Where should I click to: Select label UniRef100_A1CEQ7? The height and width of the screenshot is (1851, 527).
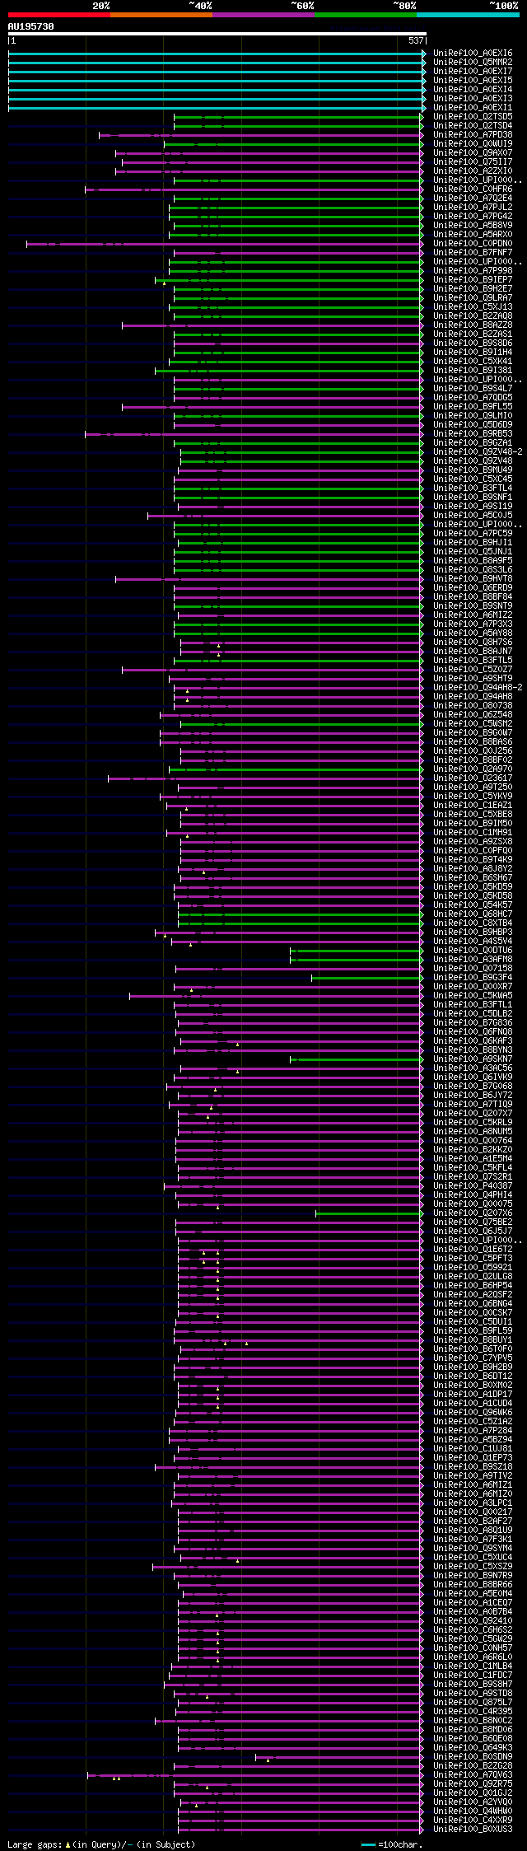coord(473,1603)
